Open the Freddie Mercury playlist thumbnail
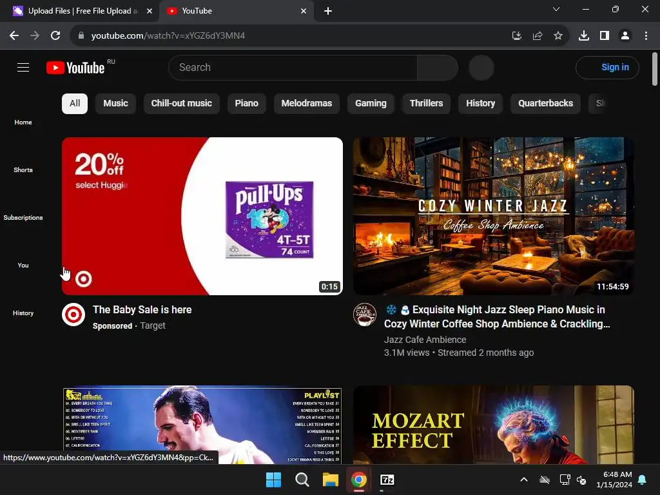 202,425
